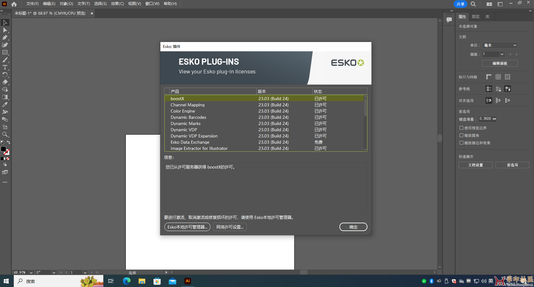
Task: Open Arrange Documents icon
Action: pos(489,4)
